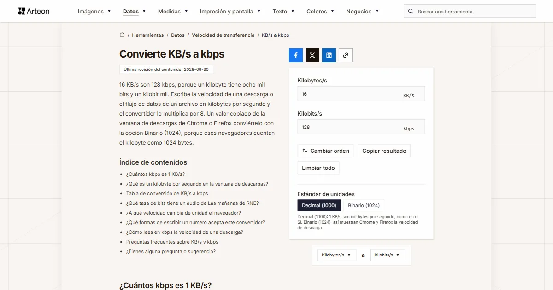
Task: Open the Texto menu
Action: 283,12
